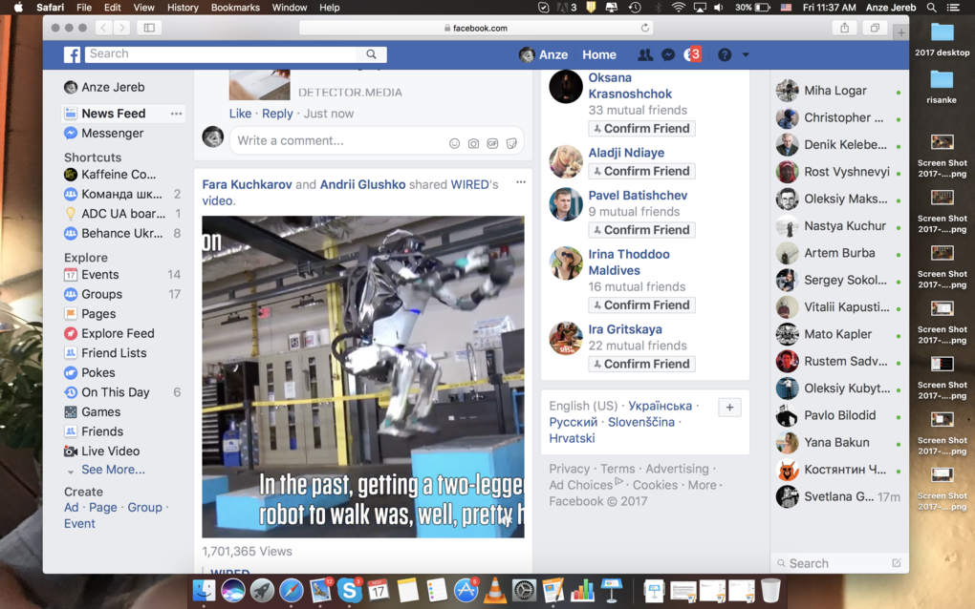Reload the page with the refresh icon
The height and width of the screenshot is (609, 975).
point(645,28)
